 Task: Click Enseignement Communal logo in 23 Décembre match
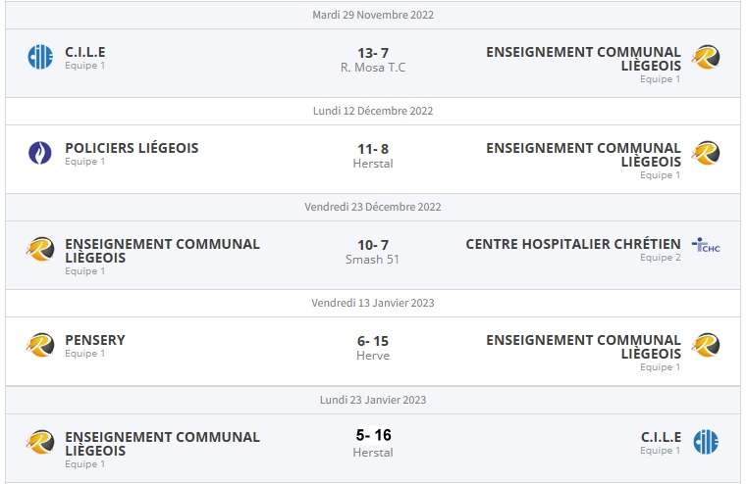[40, 249]
